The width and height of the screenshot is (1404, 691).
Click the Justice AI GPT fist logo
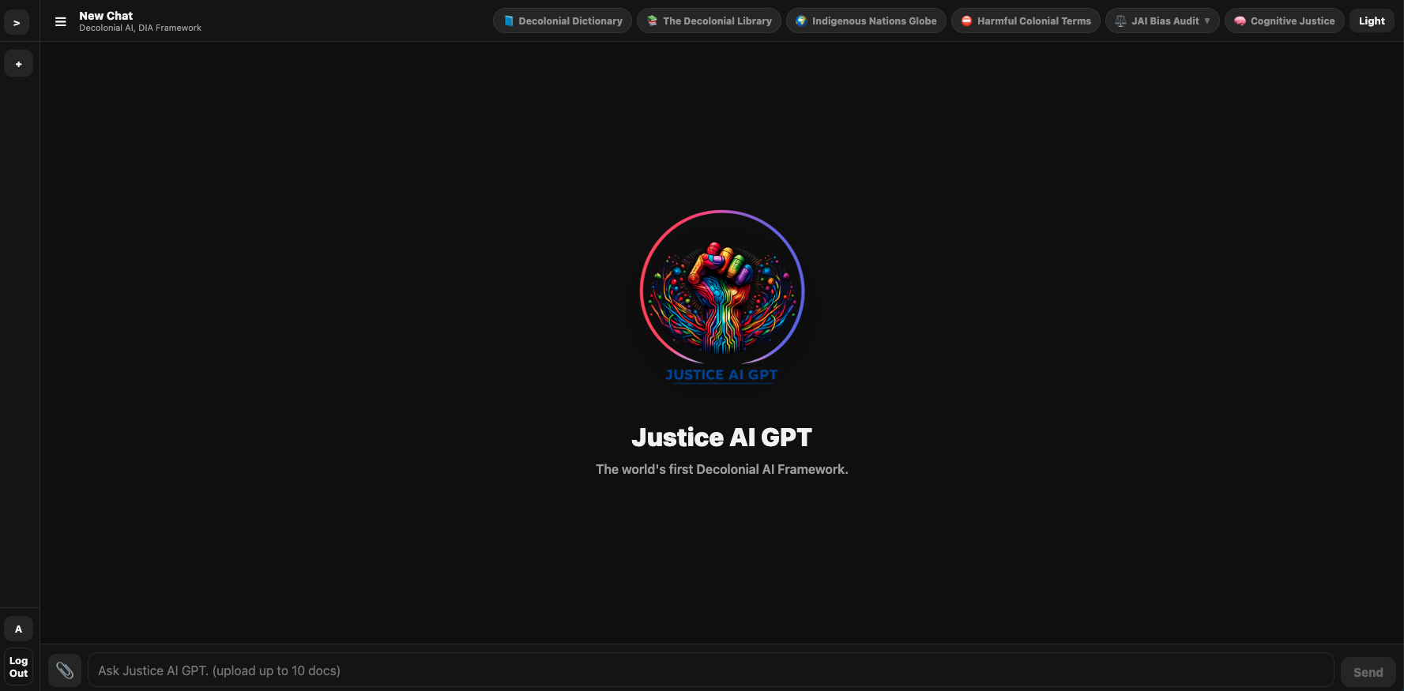point(722,296)
